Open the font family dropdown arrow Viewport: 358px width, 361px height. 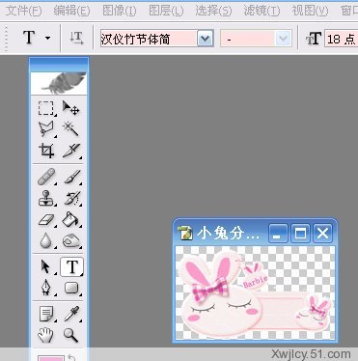click(x=206, y=39)
